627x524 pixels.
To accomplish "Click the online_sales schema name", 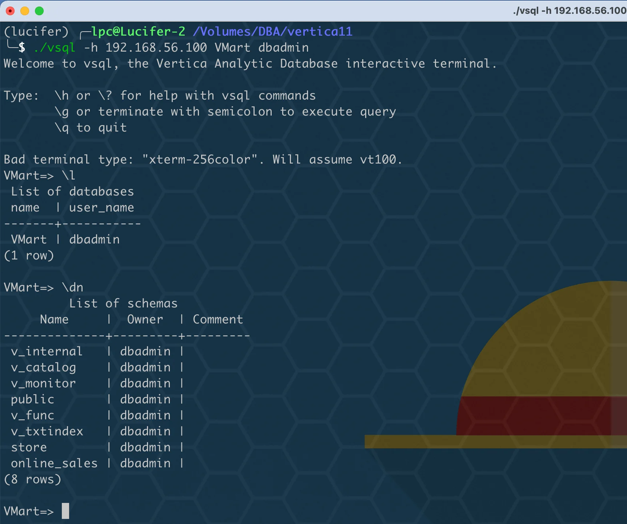I will 54,463.
